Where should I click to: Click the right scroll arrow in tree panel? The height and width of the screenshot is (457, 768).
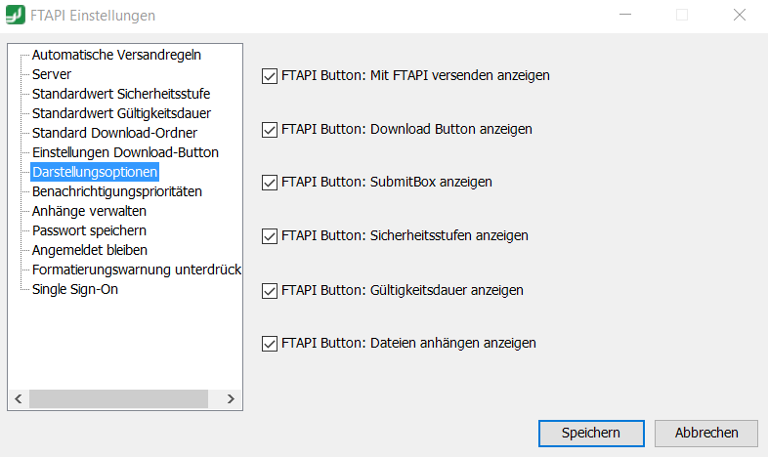231,398
